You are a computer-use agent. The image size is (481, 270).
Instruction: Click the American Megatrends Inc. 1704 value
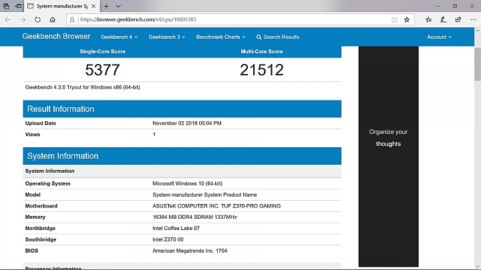pyautogui.click(x=190, y=251)
